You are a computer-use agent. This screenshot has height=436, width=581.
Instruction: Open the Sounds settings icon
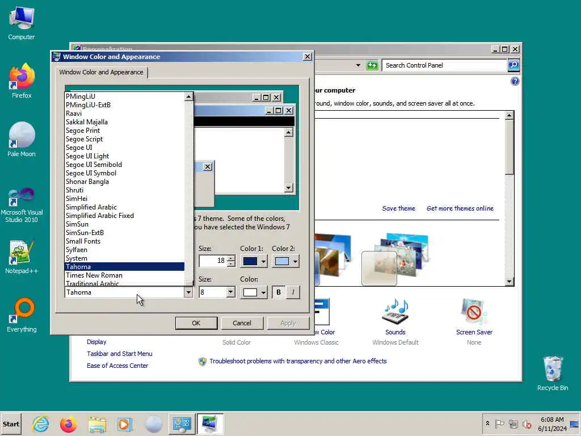[x=395, y=312]
